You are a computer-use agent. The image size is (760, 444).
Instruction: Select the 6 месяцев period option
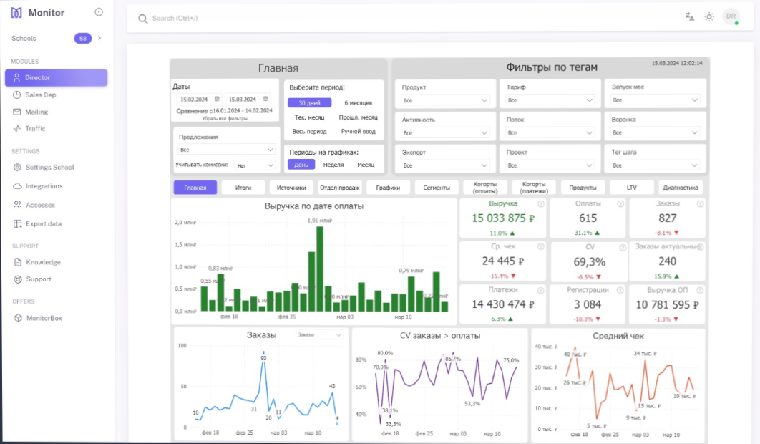359,103
